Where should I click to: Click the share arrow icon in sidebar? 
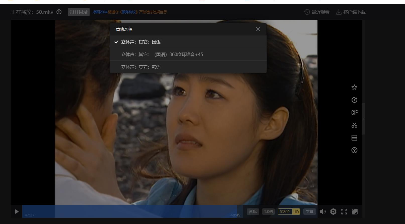[354, 100]
